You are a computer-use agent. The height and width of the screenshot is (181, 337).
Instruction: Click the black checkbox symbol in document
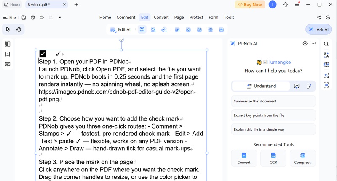[43, 54]
